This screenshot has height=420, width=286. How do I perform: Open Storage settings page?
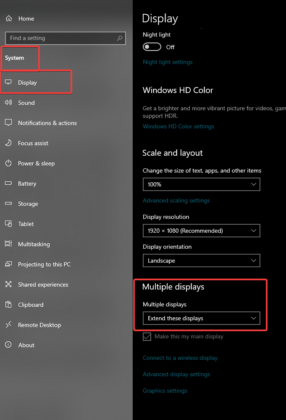click(28, 204)
